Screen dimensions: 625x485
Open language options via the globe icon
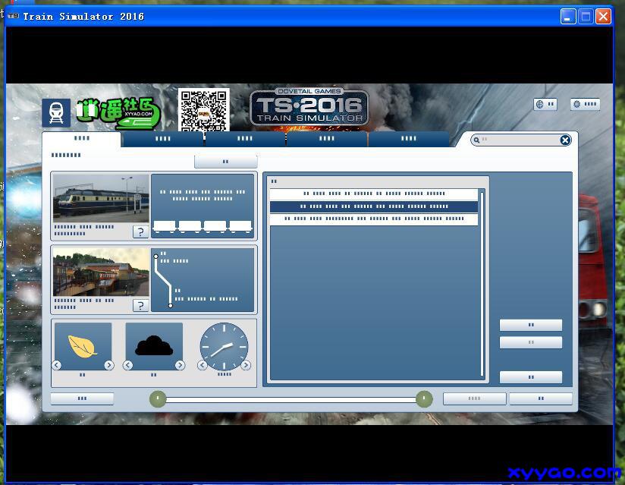(x=545, y=105)
